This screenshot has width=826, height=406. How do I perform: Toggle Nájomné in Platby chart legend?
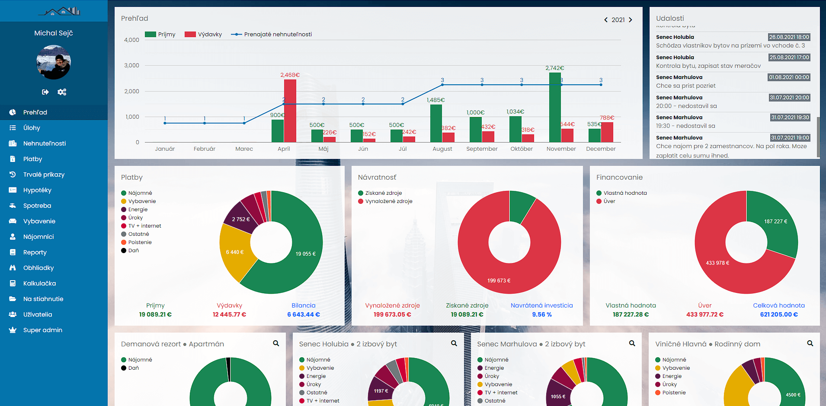(137, 193)
